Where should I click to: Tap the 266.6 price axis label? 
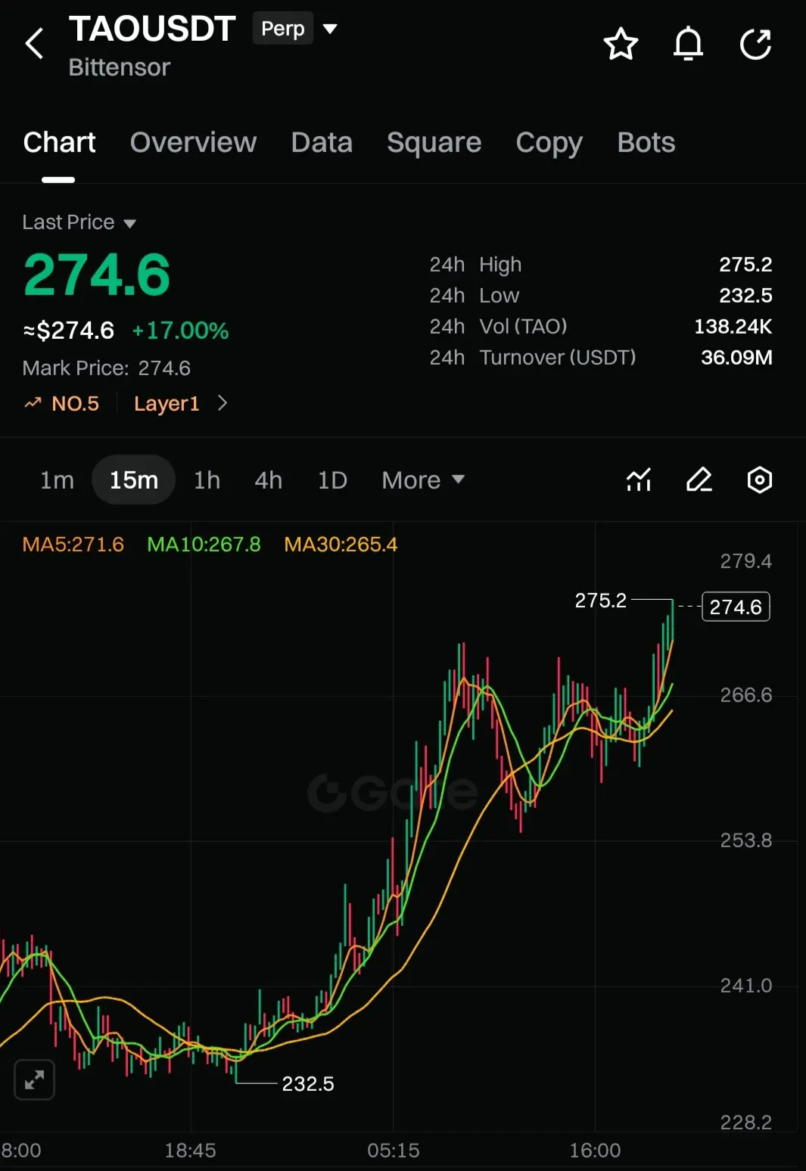click(745, 695)
